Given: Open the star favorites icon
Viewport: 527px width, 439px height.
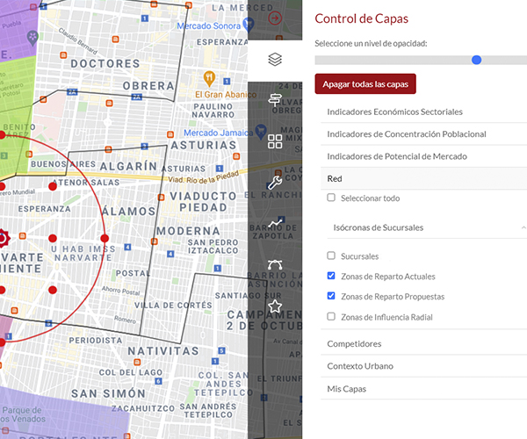Looking at the screenshot, I should coord(275,306).
